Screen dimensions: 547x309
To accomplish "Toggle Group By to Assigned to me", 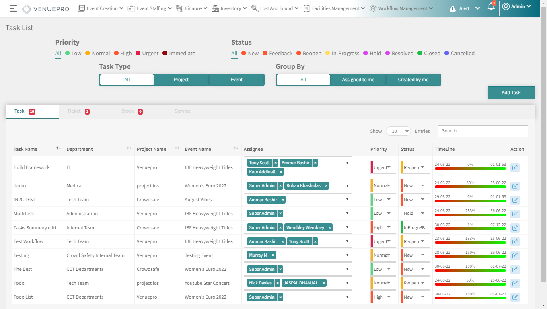I will click(x=358, y=80).
